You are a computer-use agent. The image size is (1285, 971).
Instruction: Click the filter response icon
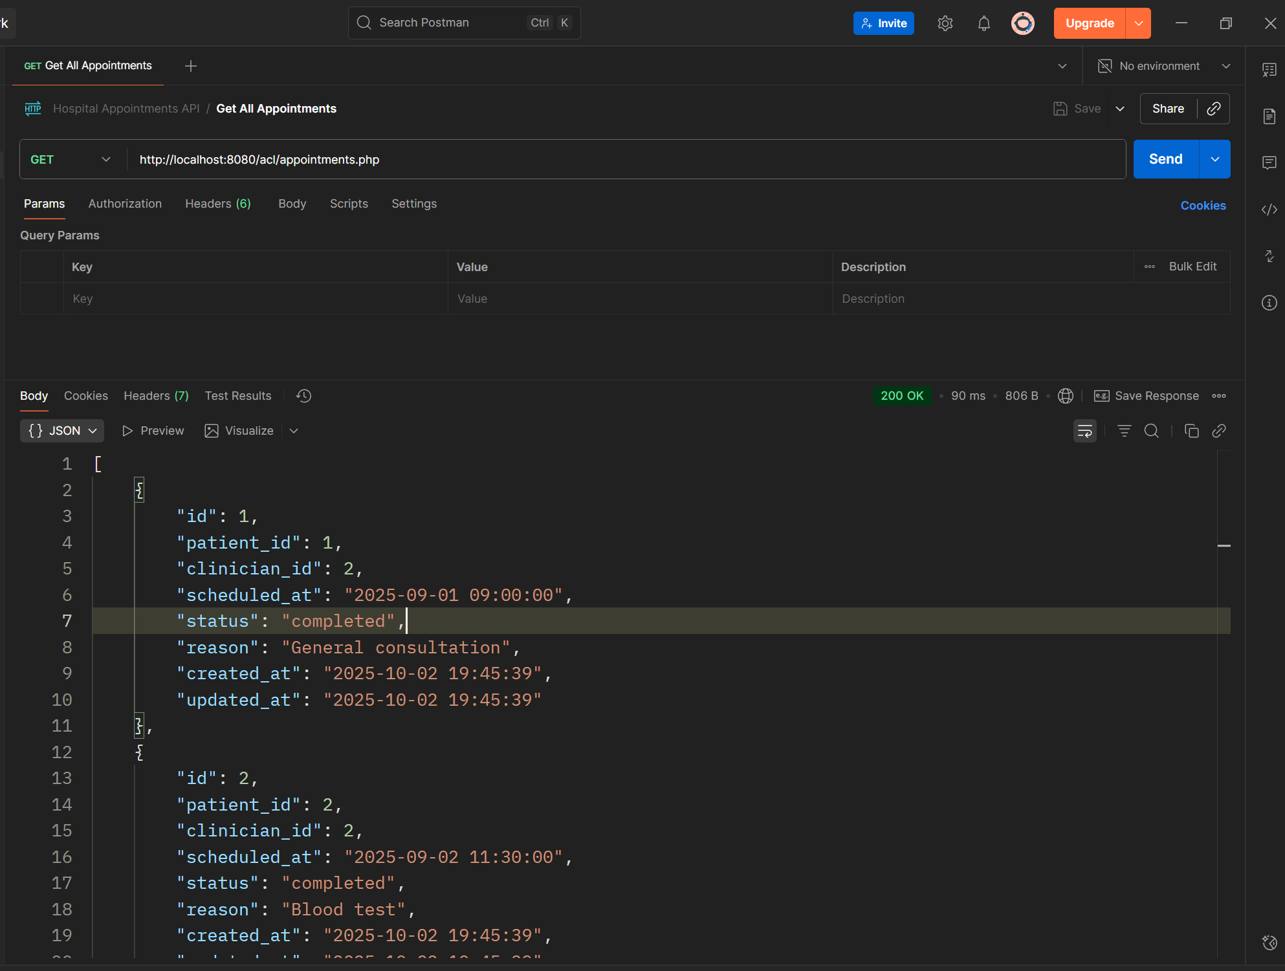point(1124,431)
